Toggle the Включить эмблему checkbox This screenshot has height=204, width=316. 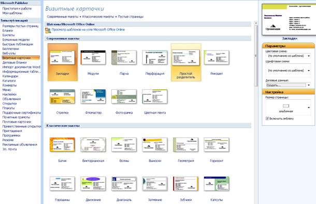[x=267, y=118]
